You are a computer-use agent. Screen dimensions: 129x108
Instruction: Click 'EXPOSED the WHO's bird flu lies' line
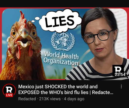pos(53,92)
